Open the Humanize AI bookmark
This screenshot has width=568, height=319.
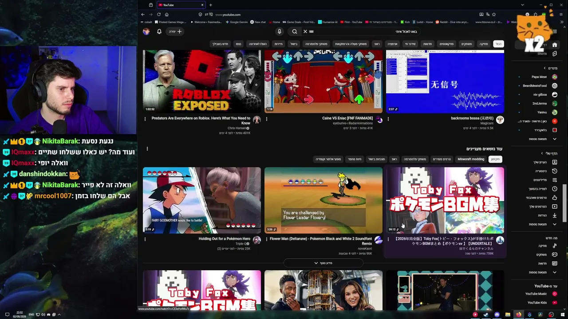click(328, 22)
